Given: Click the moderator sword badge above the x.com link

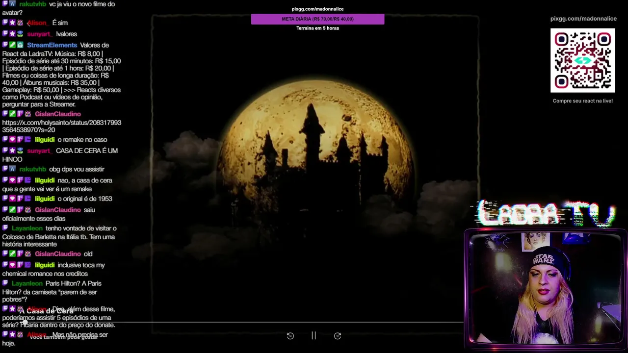Looking at the screenshot, I should click(x=13, y=114).
